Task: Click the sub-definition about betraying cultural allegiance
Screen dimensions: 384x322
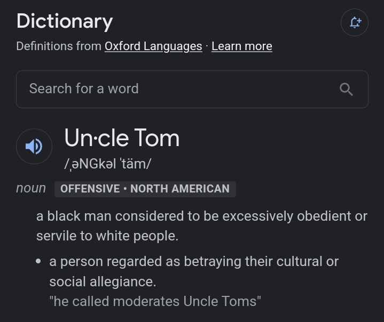Action: [x=194, y=271]
